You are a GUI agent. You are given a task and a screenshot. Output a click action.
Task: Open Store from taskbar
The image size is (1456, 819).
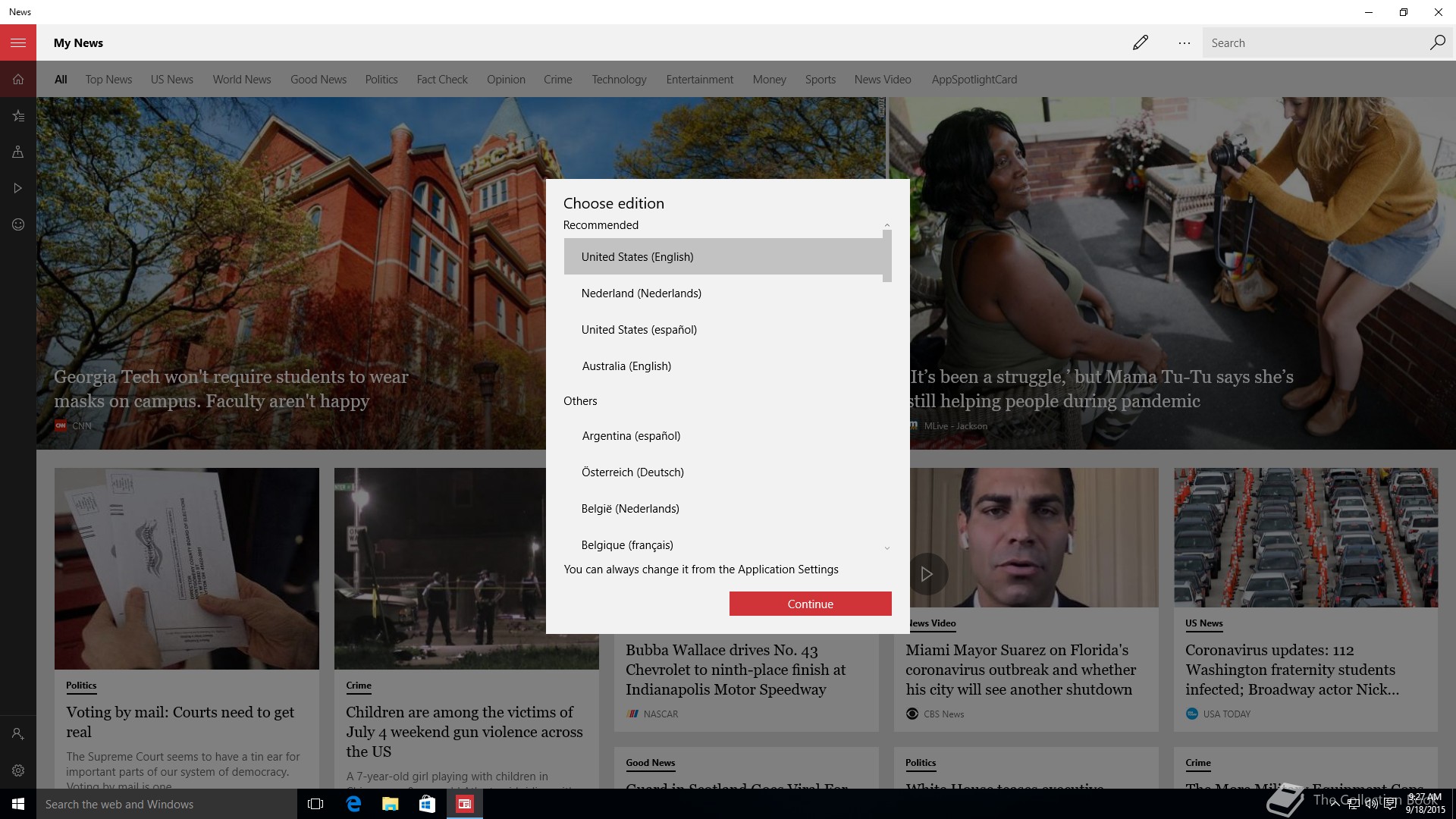coord(427,804)
